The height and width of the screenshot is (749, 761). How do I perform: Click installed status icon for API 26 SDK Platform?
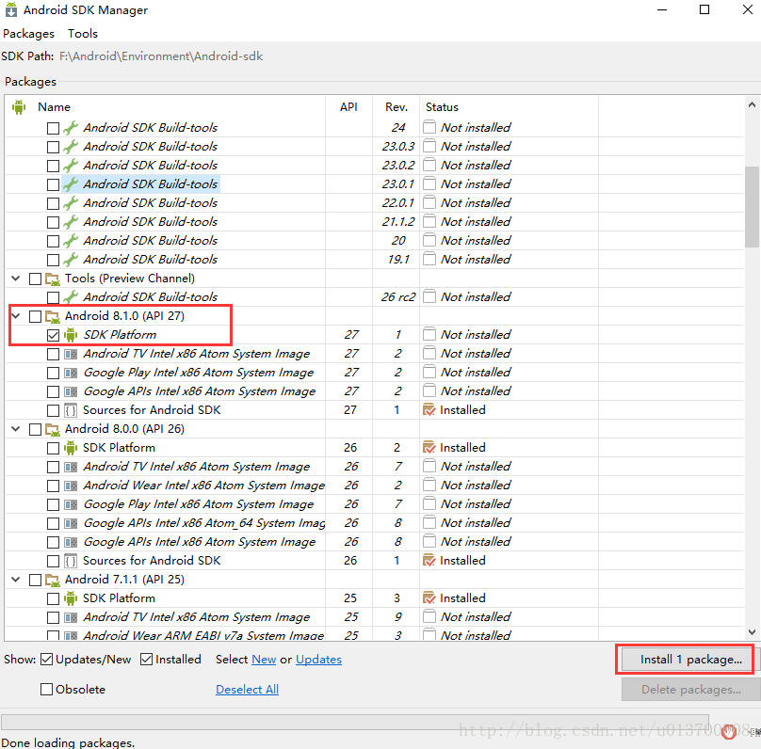[429, 448]
